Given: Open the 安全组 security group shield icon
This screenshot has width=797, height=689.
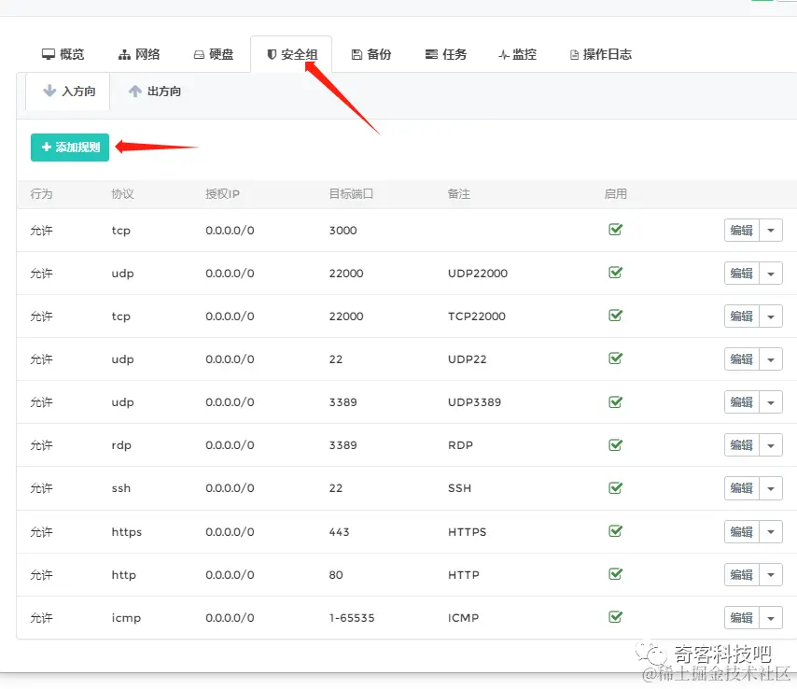Looking at the screenshot, I should (272, 53).
